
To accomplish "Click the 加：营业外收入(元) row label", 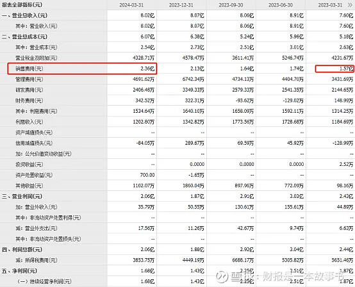I will pos(37,207).
